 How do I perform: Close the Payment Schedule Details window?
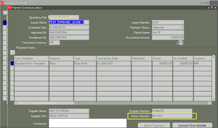215,7
